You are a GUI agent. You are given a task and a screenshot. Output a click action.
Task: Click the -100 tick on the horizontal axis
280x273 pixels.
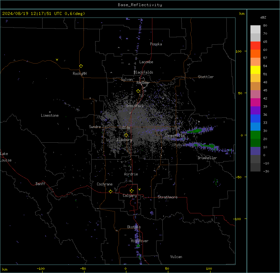point(41,268)
